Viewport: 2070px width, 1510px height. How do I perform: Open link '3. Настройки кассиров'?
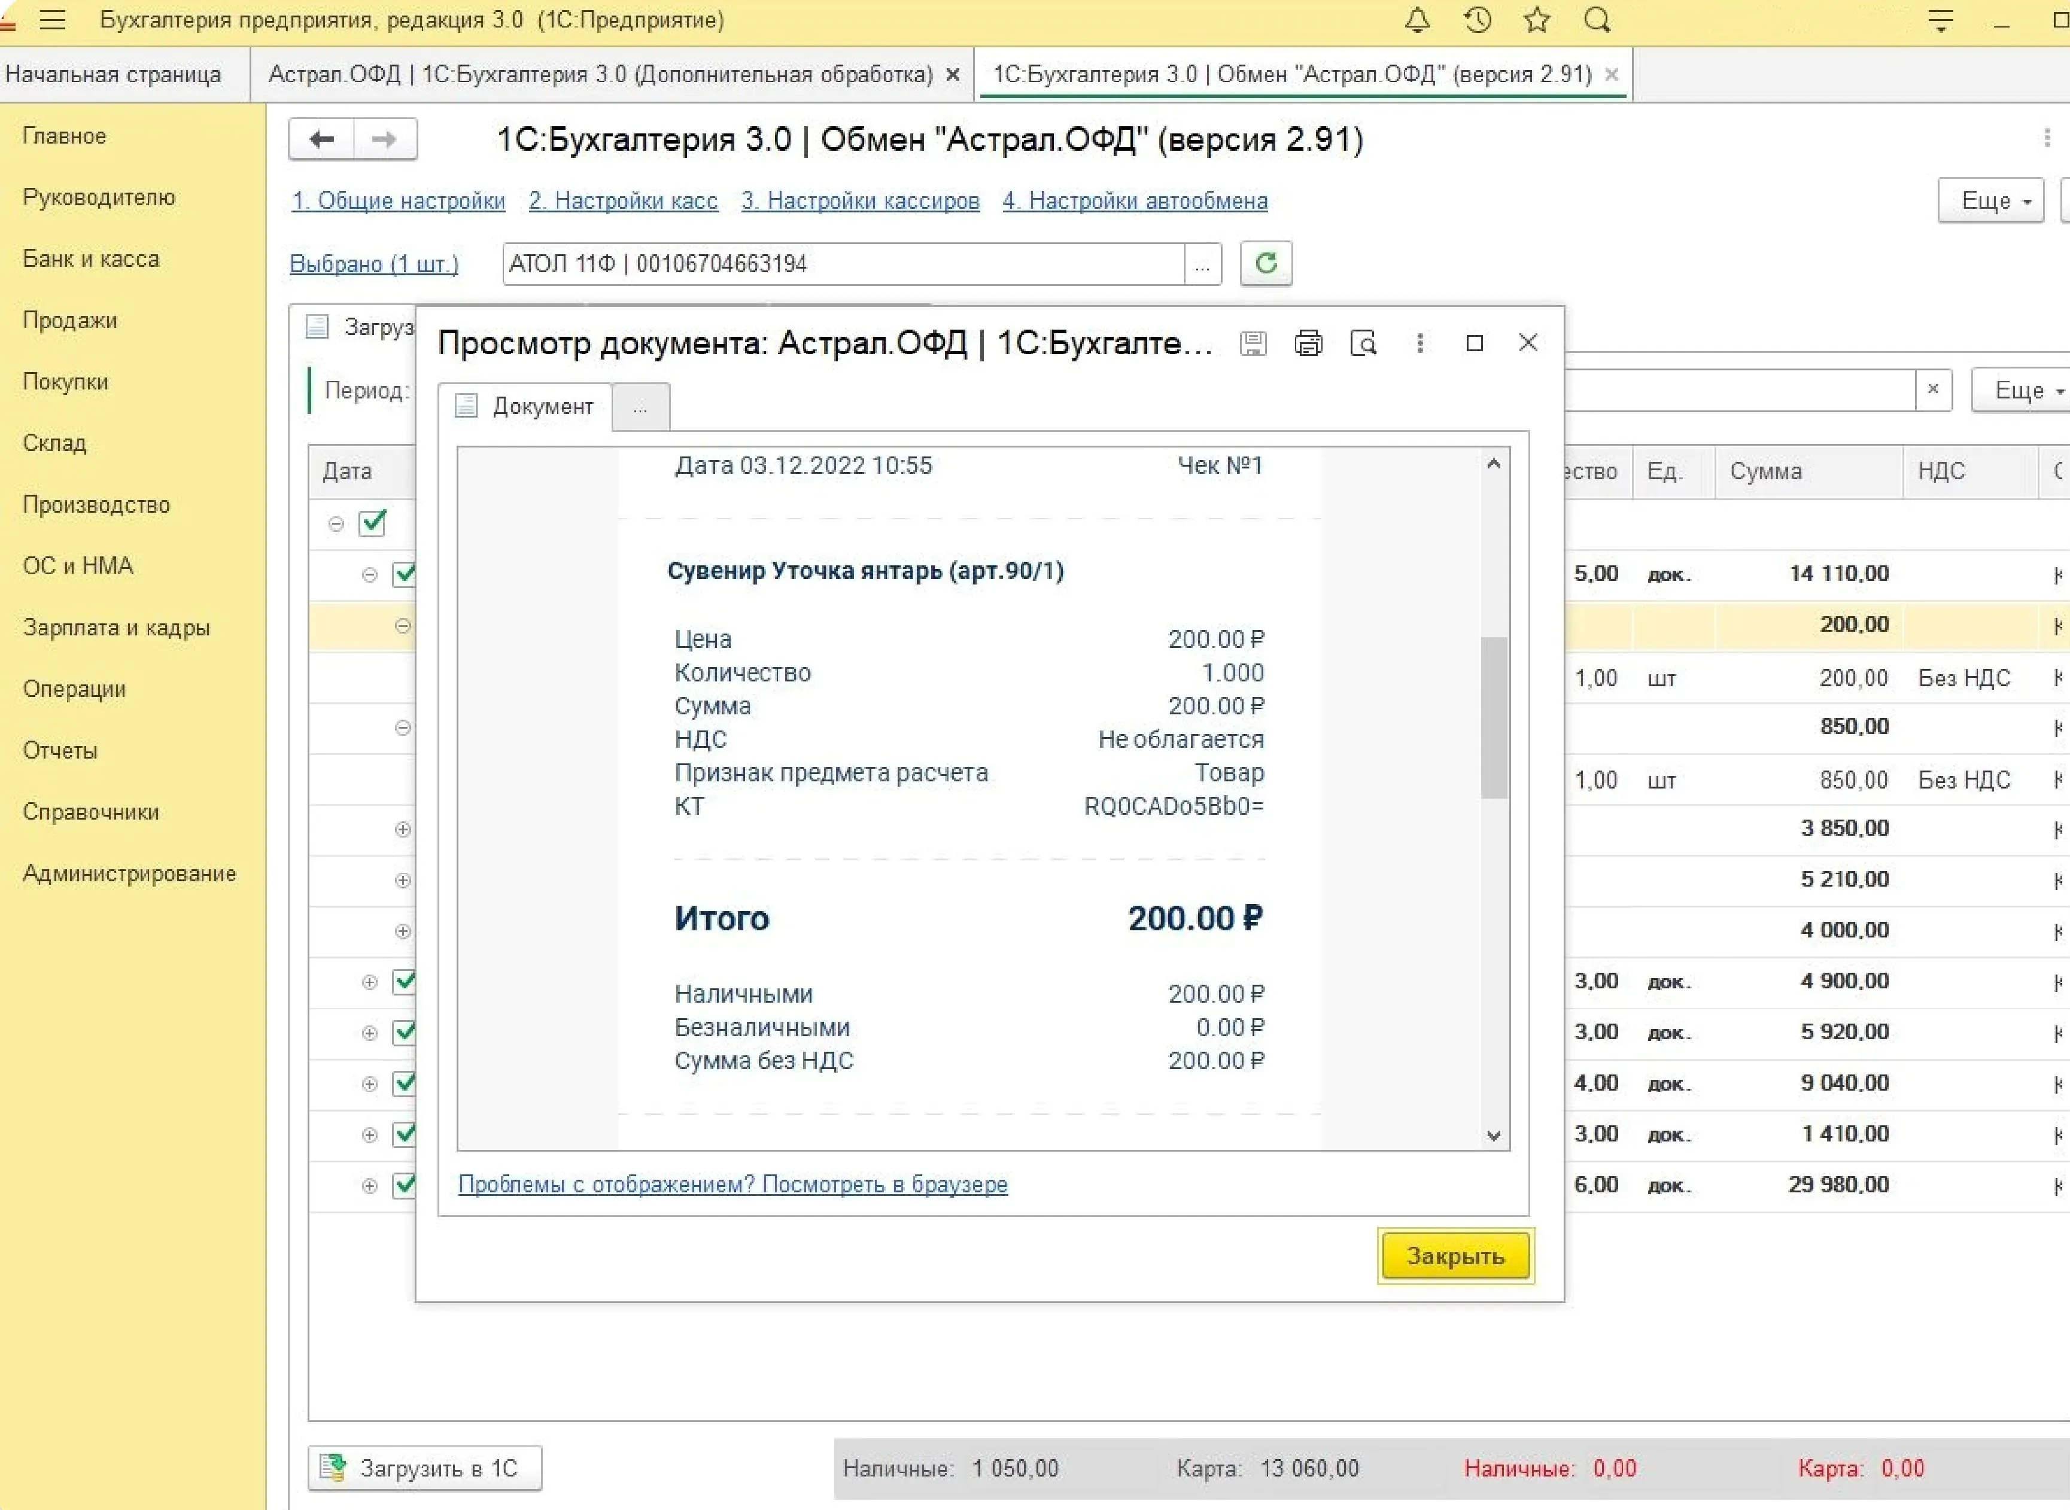[x=861, y=200]
